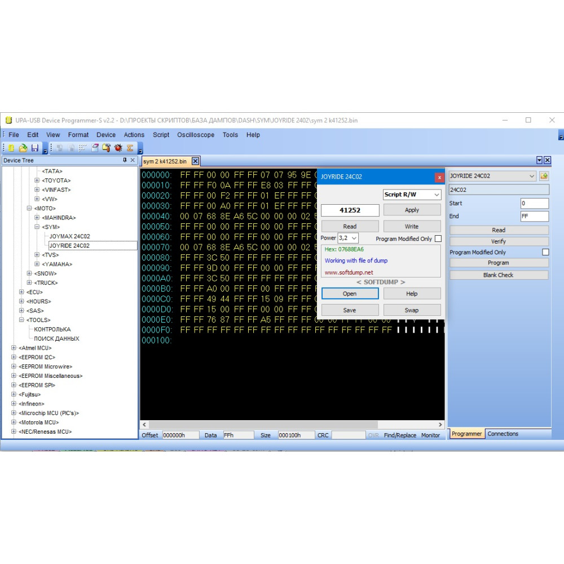Screen dimensions: 564x564
Task: Open the JOYRIDE 24C02 device combo box
Action: pyautogui.click(x=492, y=176)
